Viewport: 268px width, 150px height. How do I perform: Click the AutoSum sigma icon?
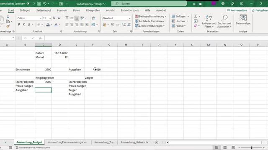click(196, 16)
